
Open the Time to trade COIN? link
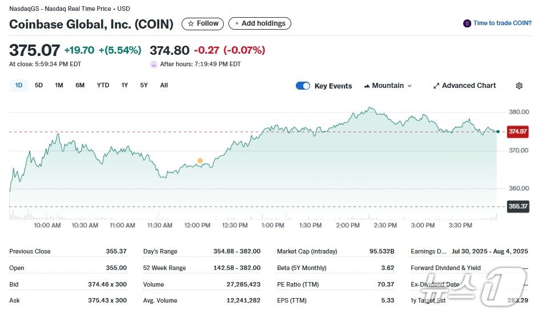[502, 23]
